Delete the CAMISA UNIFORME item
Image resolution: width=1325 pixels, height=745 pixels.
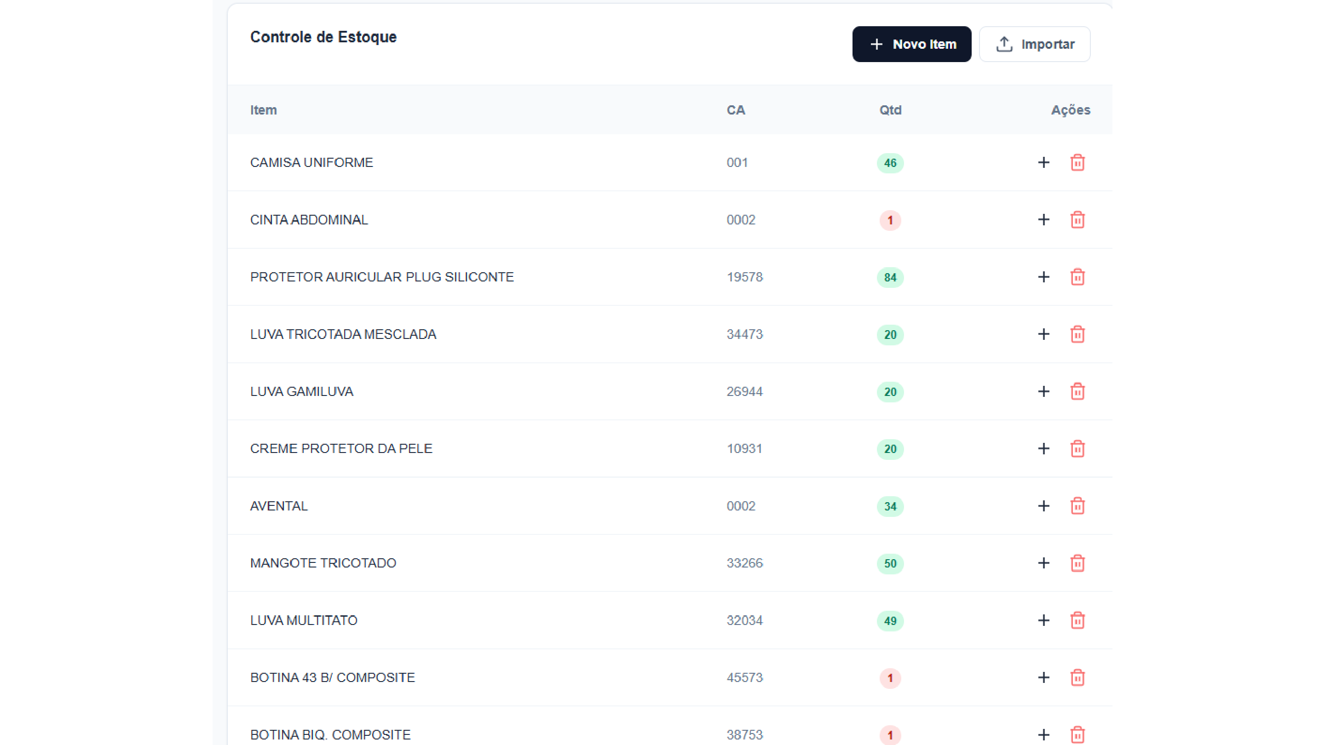1077,162
